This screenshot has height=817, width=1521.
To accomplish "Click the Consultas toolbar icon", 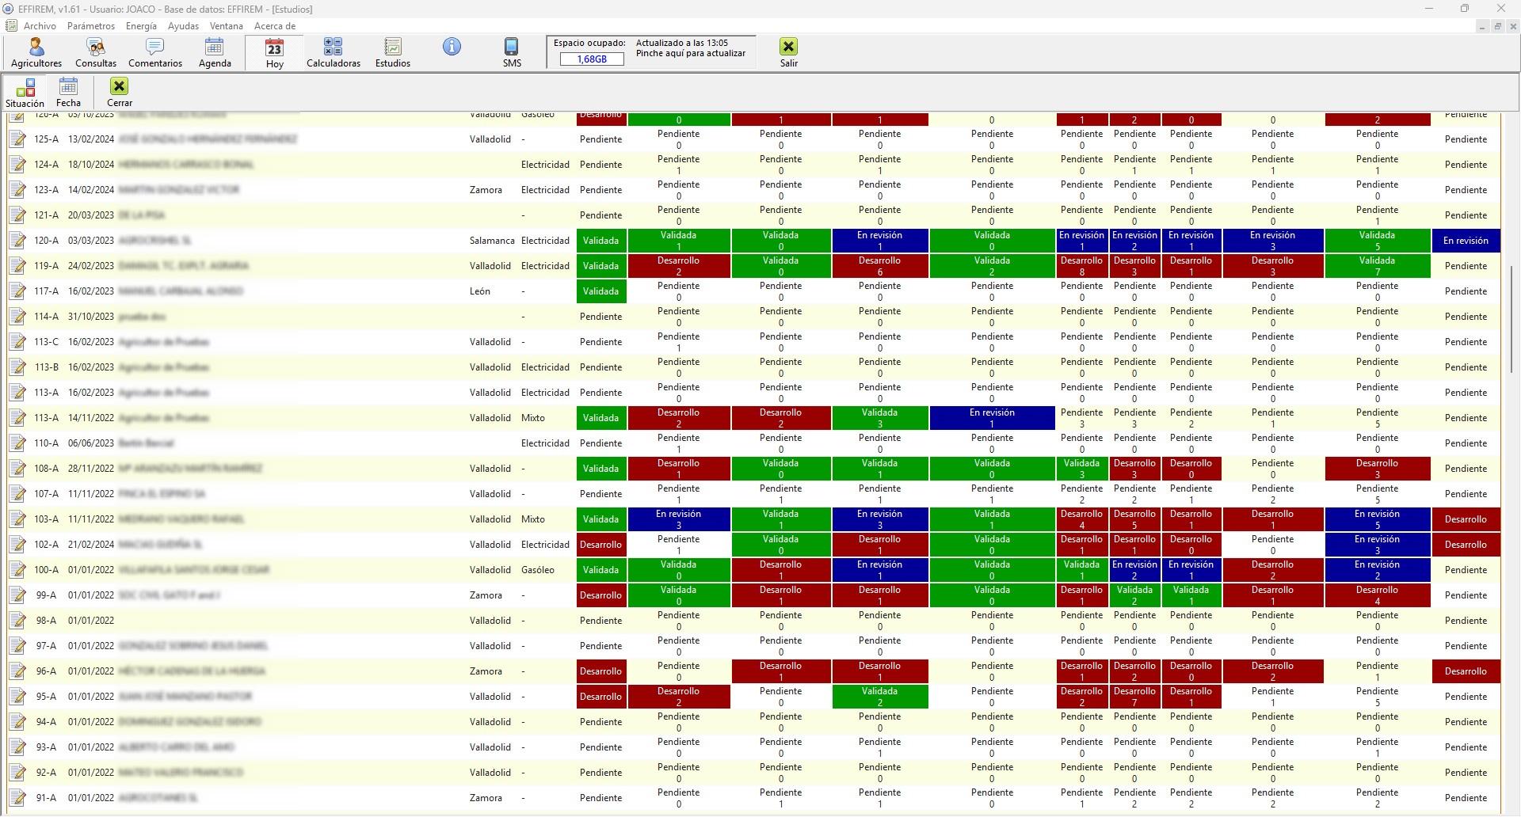I will pos(96,52).
